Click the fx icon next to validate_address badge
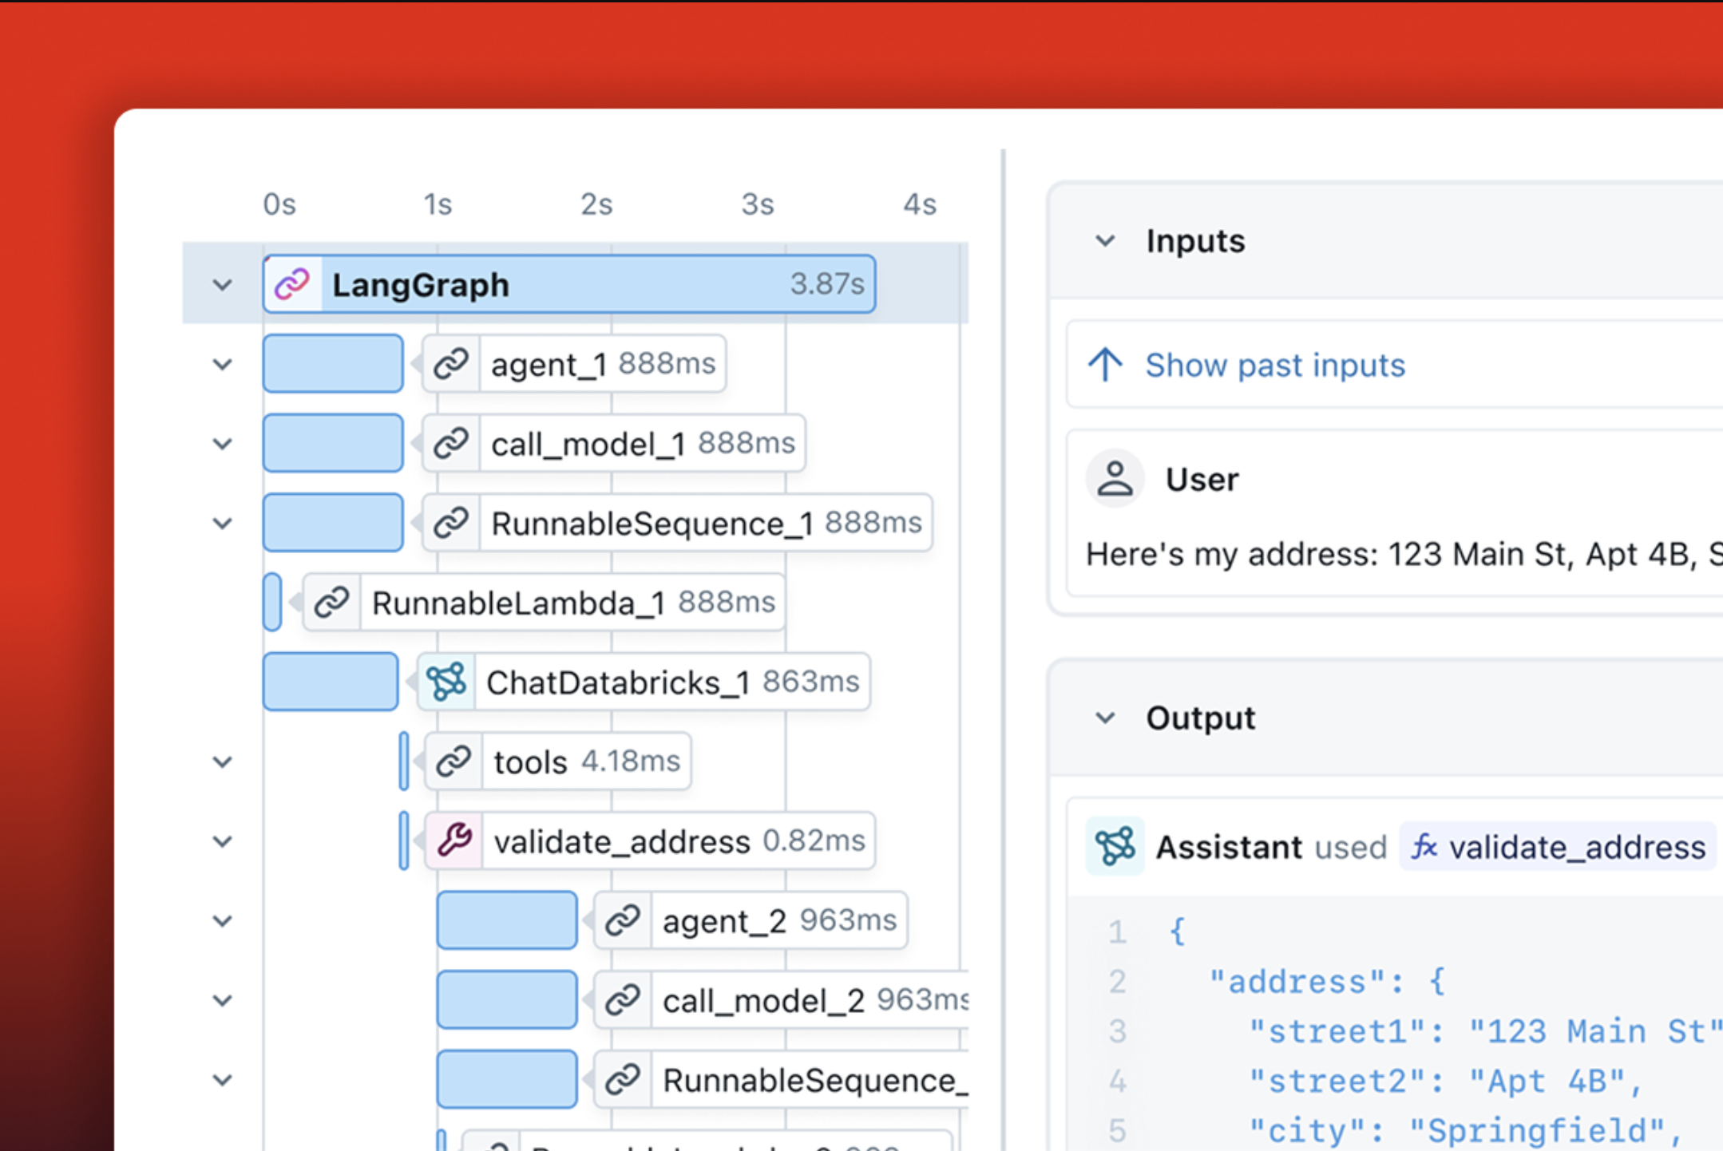This screenshot has width=1723, height=1151. (1428, 847)
